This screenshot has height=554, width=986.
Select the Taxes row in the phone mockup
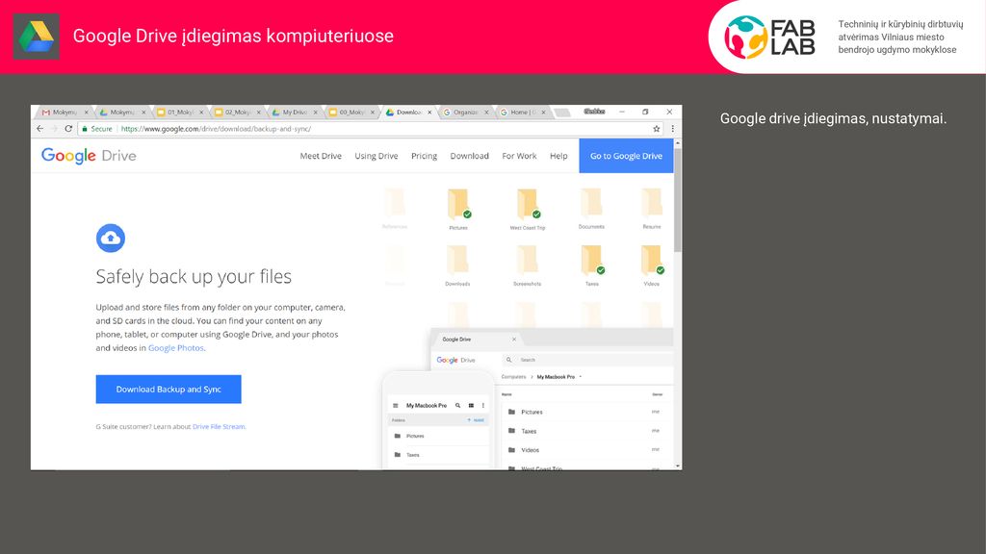[439, 455]
